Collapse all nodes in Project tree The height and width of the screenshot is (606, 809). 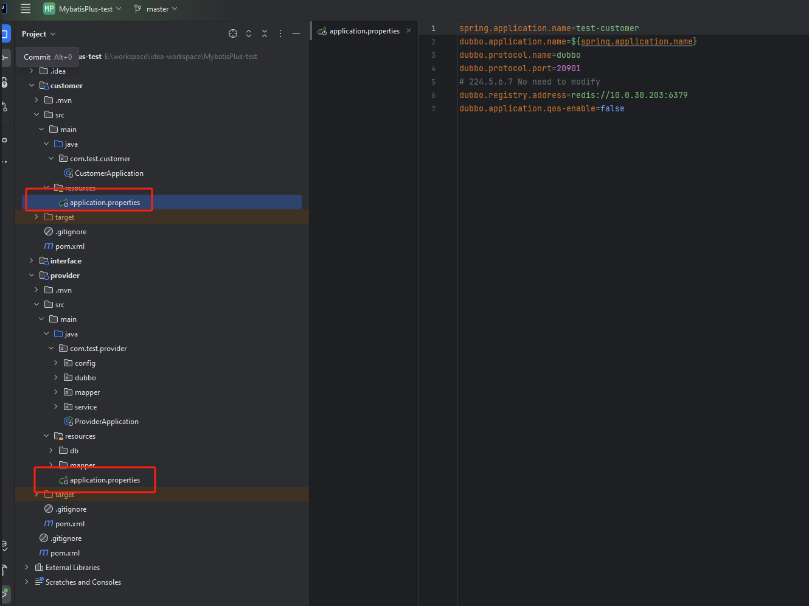(x=265, y=33)
